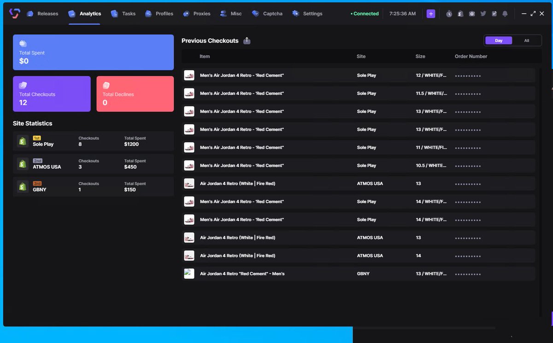Click the ATMOS USA row with size 14
Viewport: 553px width, 343px height.
coord(359,256)
